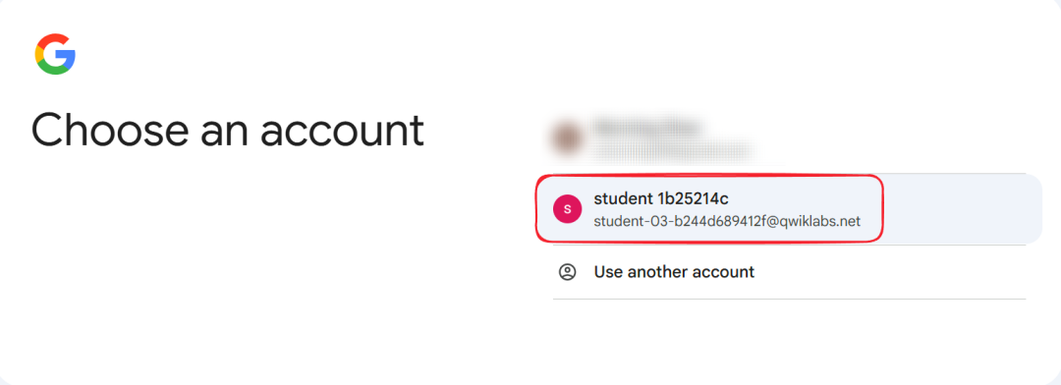The width and height of the screenshot is (1061, 385).
Task: Select Use another account text
Action: tap(674, 272)
